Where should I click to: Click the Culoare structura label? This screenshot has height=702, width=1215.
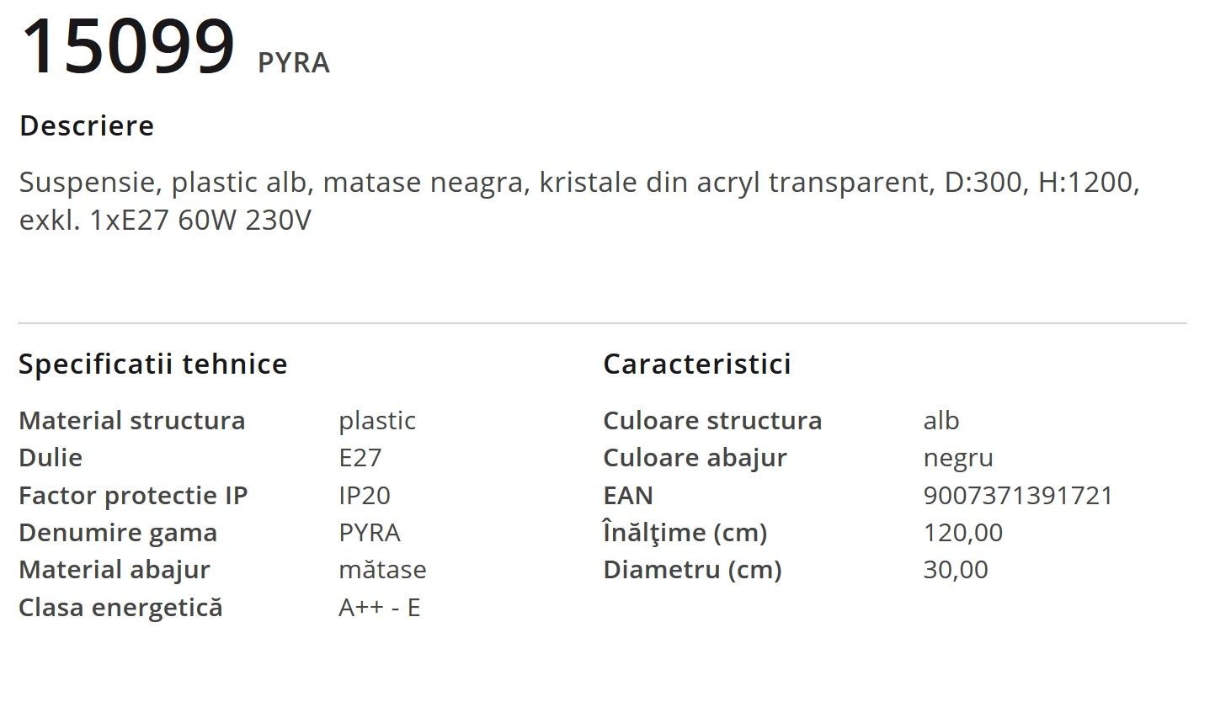(x=712, y=421)
